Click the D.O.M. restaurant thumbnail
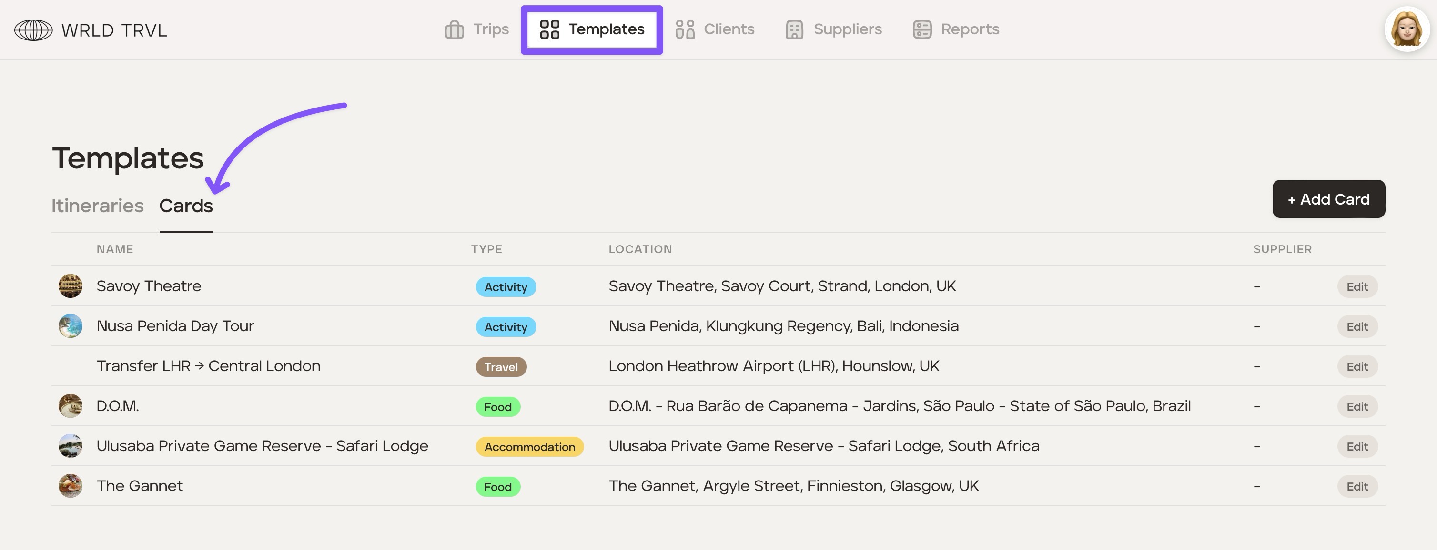This screenshot has height=550, width=1437. coord(71,406)
